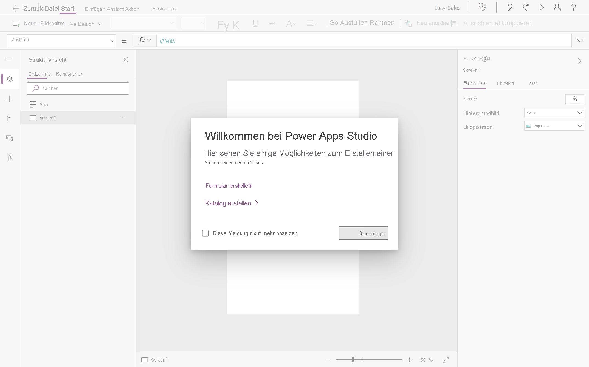589x367 pixels.
Task: Open the Aktion ribbon tab
Action: (132, 9)
